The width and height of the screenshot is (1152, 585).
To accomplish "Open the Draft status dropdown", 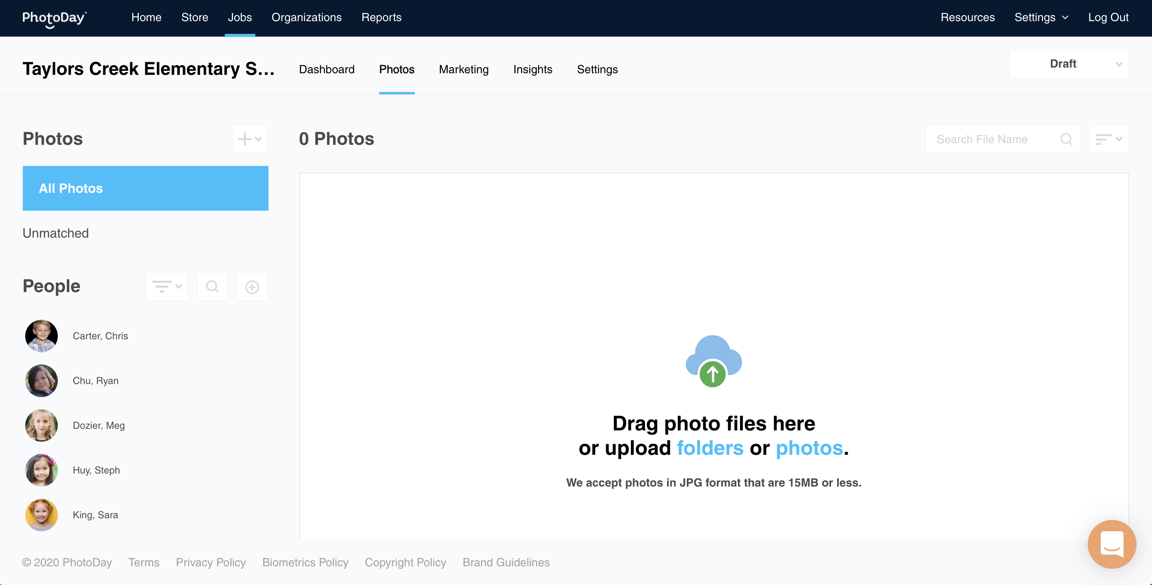I will pos(1068,64).
